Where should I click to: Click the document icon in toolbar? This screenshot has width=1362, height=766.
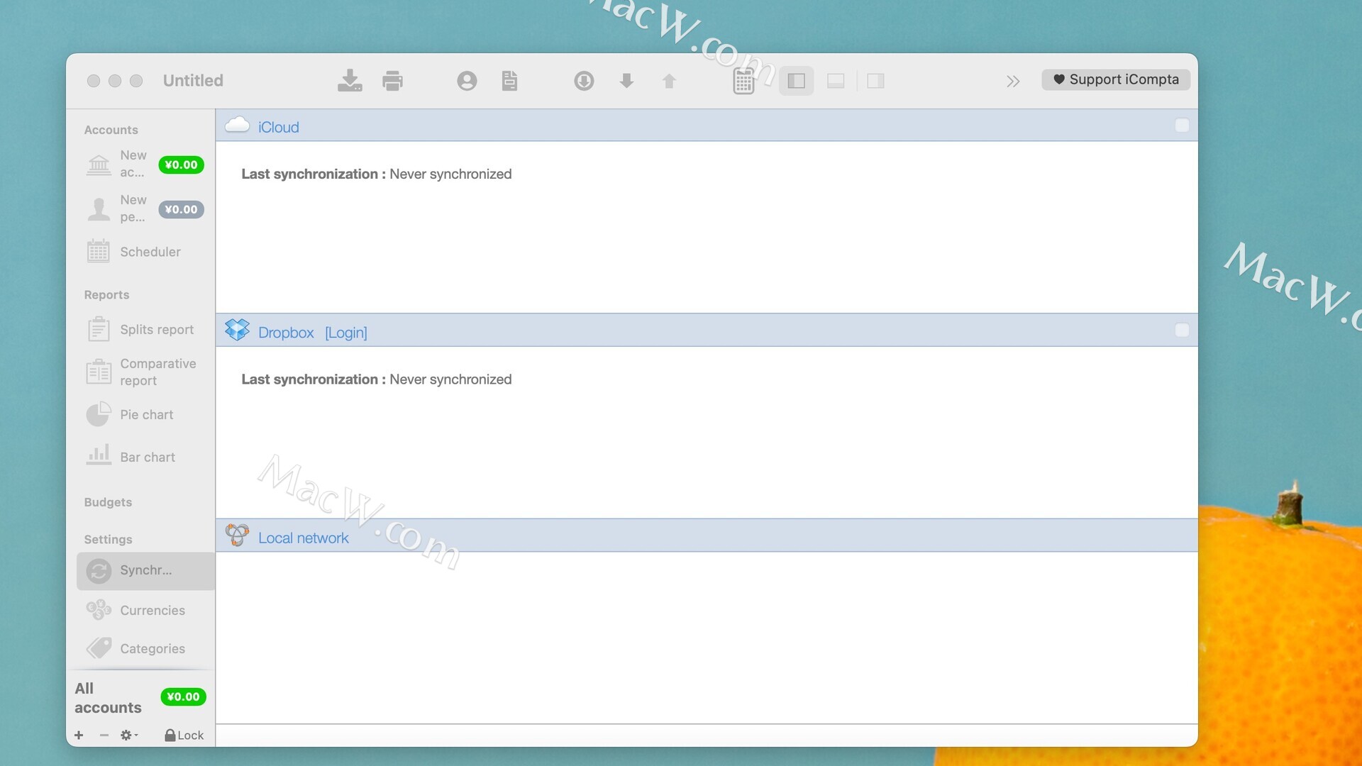point(509,81)
